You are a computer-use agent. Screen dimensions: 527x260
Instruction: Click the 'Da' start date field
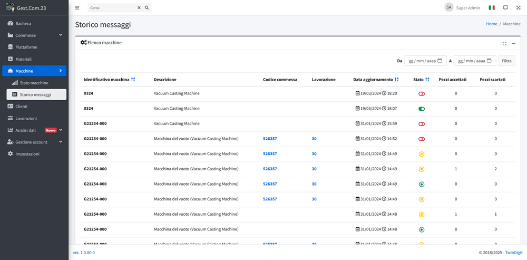pyautogui.click(x=425, y=61)
